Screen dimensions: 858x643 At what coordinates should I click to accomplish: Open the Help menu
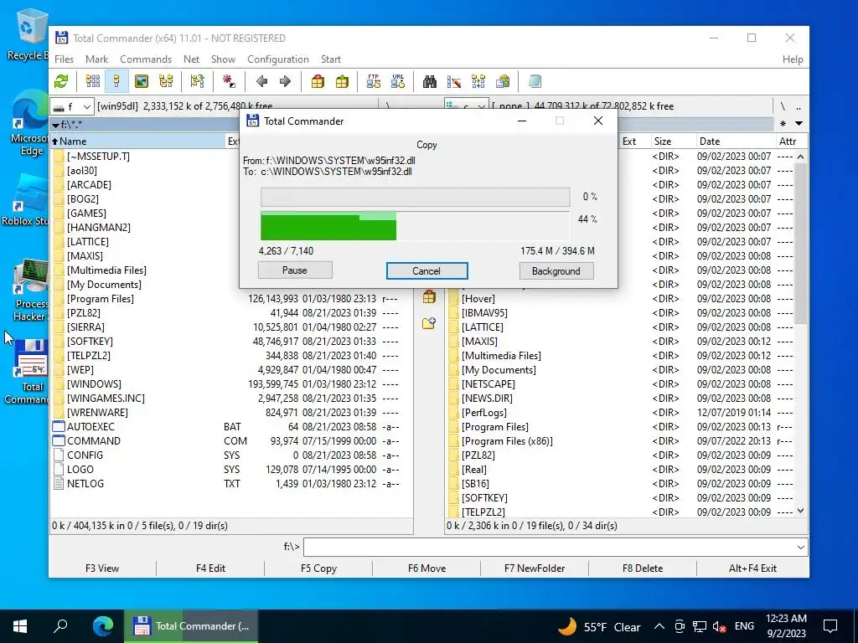793,59
